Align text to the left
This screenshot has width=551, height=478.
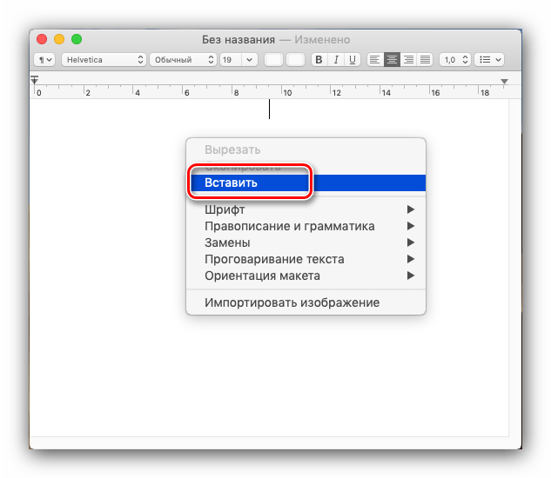coord(375,60)
